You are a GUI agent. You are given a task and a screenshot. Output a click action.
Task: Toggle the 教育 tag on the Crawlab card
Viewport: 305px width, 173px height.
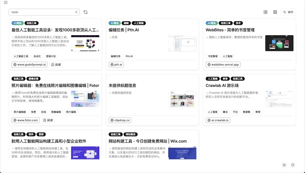[257, 112]
